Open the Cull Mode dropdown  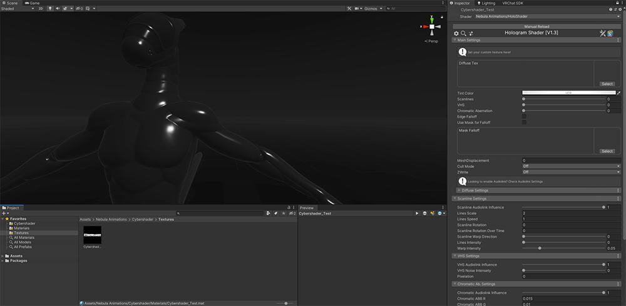coord(571,166)
